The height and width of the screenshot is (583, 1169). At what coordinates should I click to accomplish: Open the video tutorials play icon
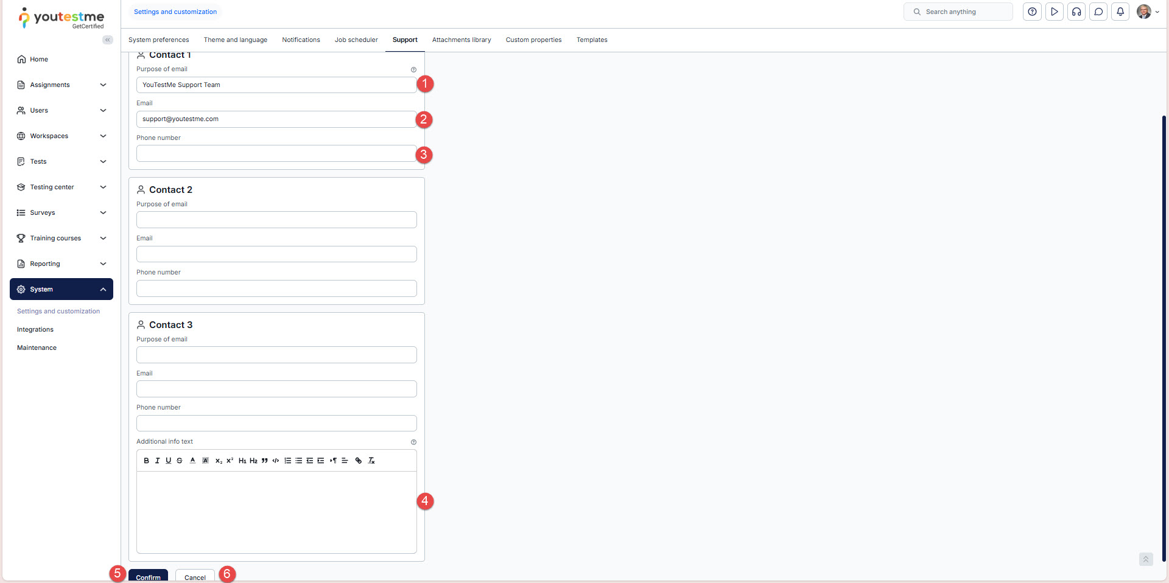(1055, 12)
